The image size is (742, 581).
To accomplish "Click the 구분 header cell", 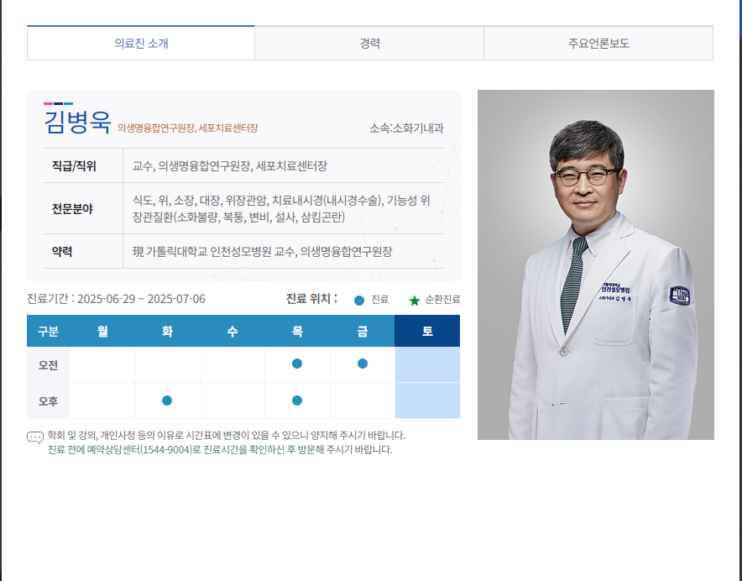I will click(x=49, y=331).
